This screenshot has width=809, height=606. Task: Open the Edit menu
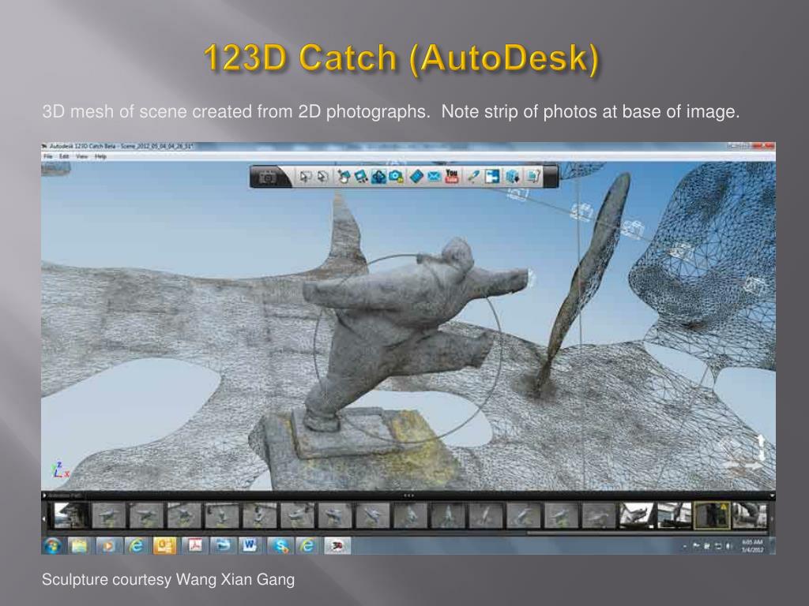pyautogui.click(x=64, y=156)
